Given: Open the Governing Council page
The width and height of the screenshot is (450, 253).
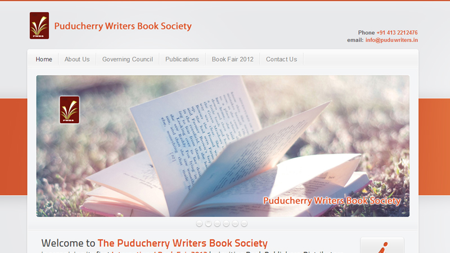Looking at the screenshot, I should (x=128, y=60).
